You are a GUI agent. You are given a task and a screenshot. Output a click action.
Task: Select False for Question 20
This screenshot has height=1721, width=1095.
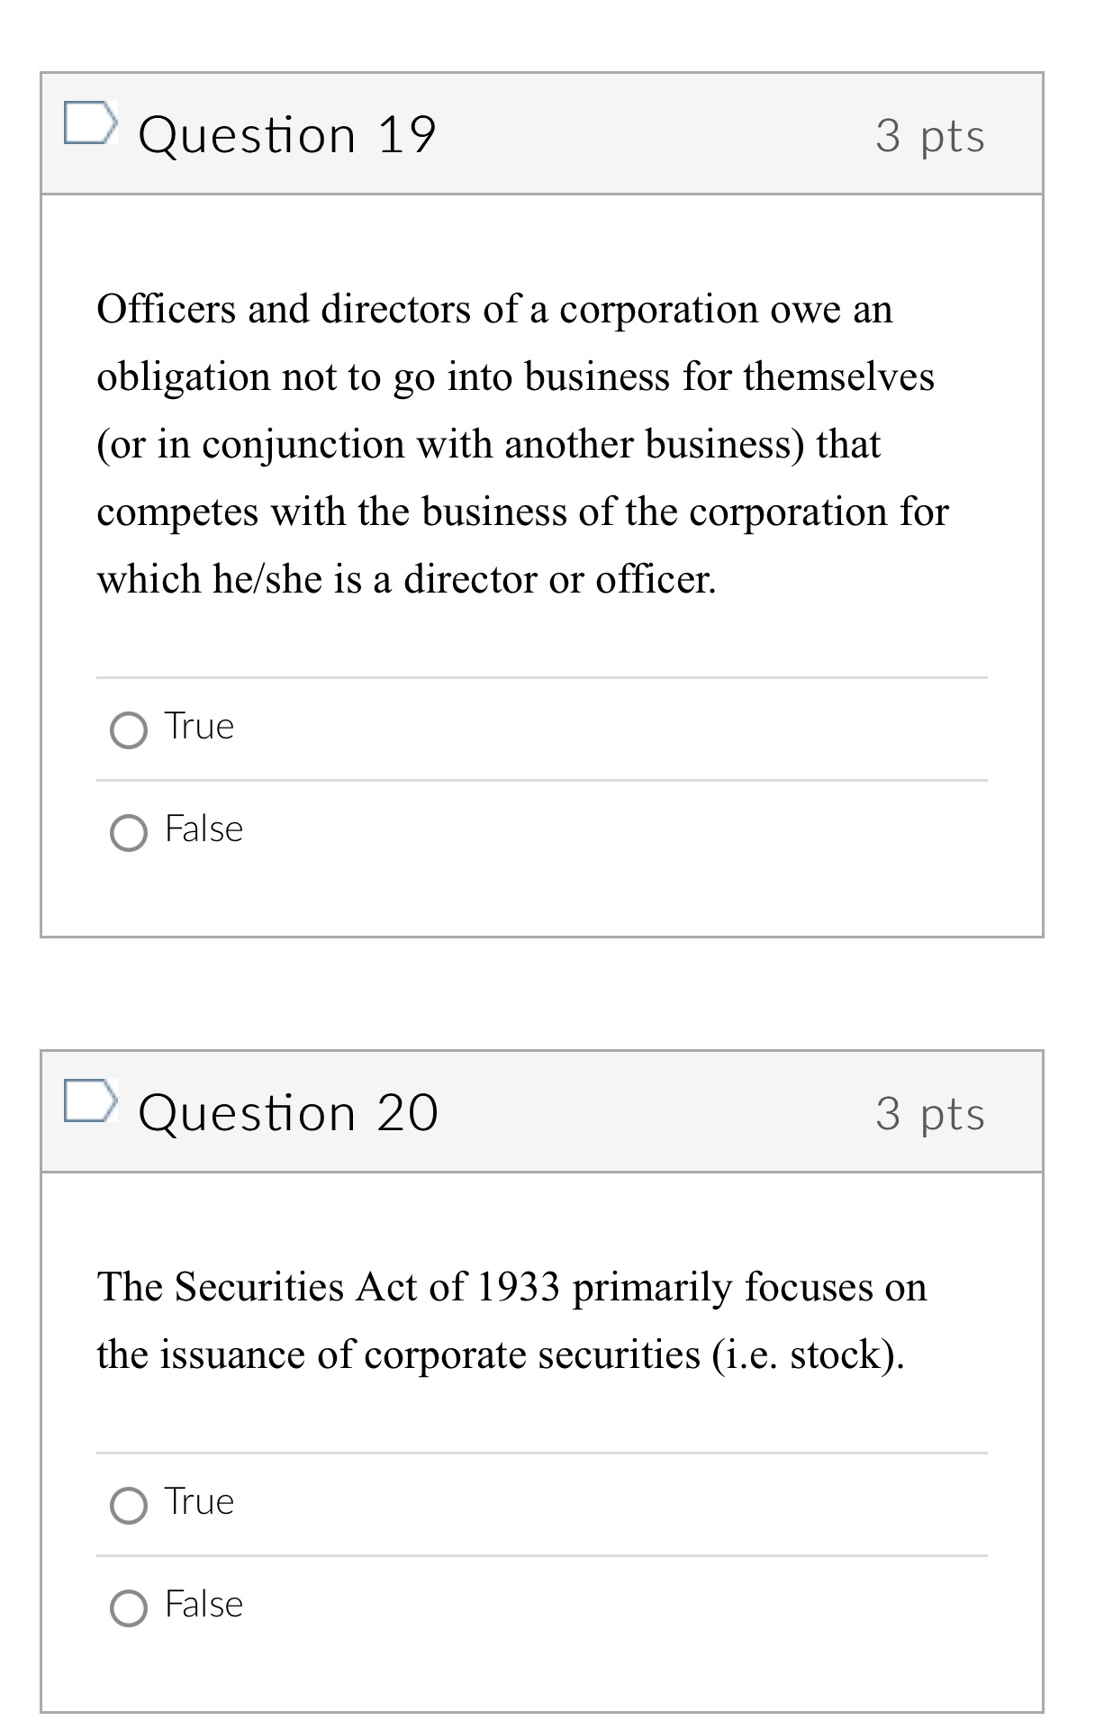[129, 1605]
